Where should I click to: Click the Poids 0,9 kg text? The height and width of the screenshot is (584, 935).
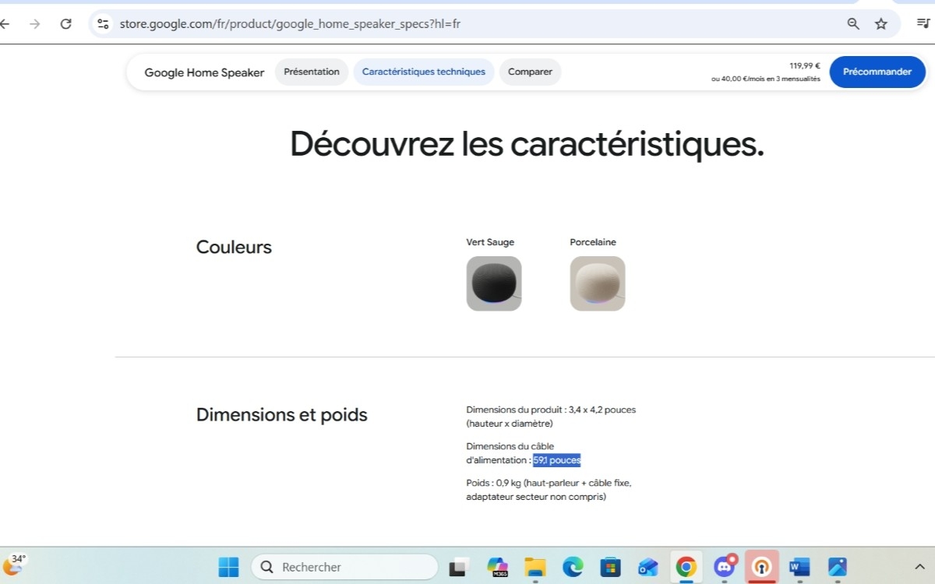click(549, 490)
